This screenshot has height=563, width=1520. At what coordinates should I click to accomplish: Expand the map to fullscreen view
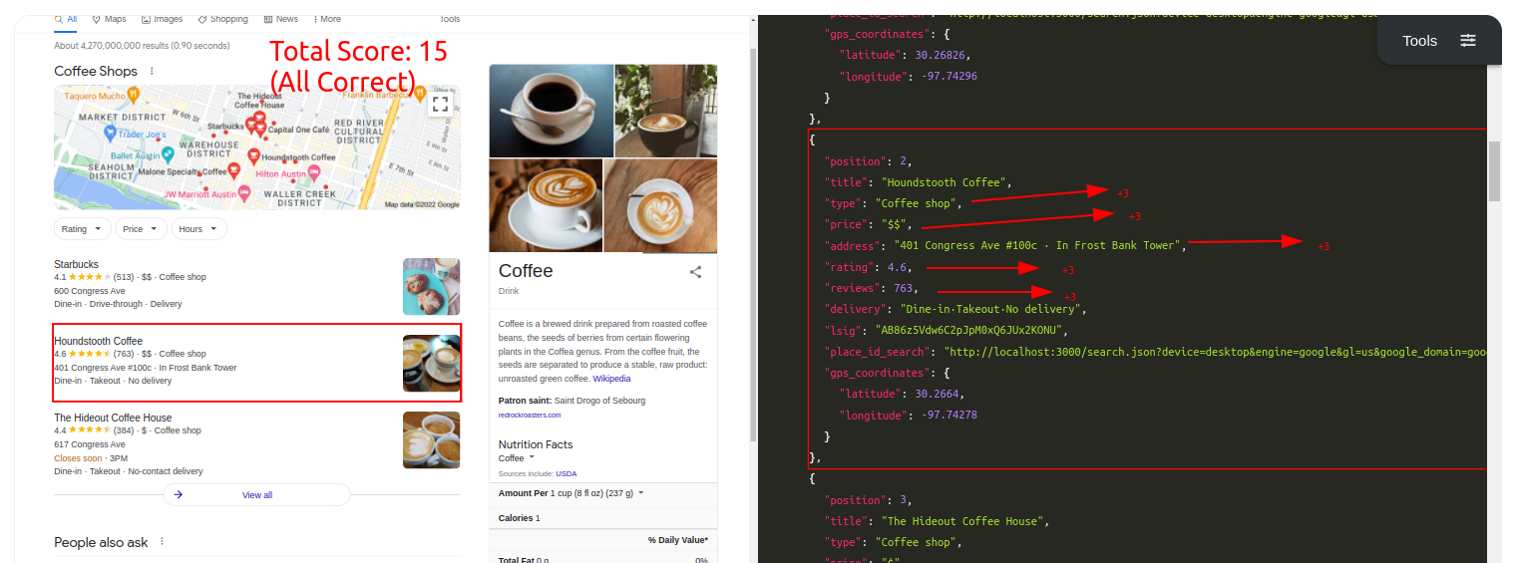(441, 103)
